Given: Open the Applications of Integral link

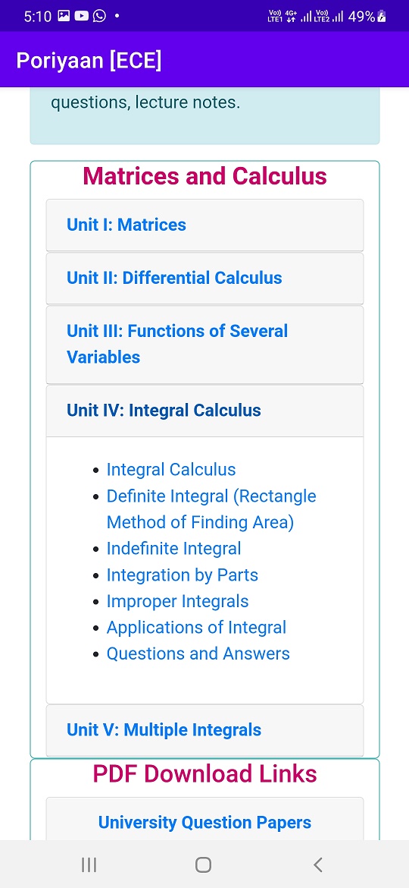Looking at the screenshot, I should (197, 628).
